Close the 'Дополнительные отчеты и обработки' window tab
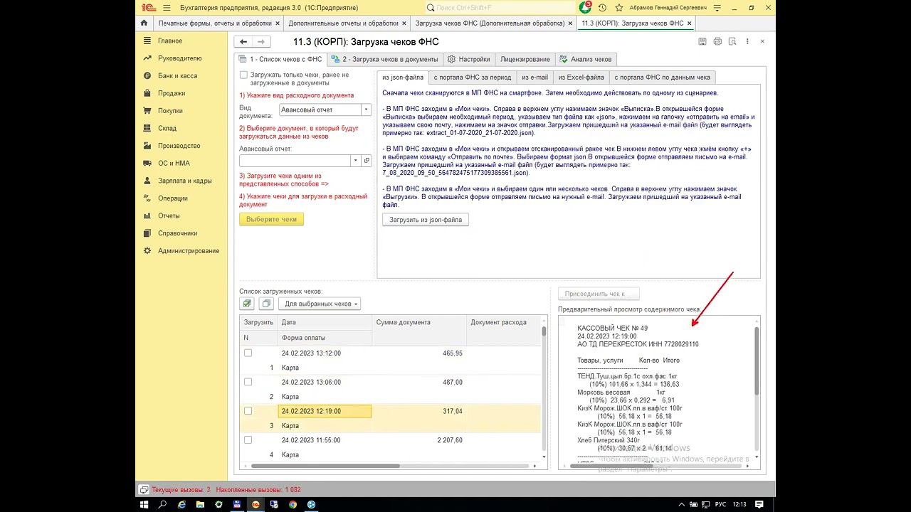 [404, 23]
